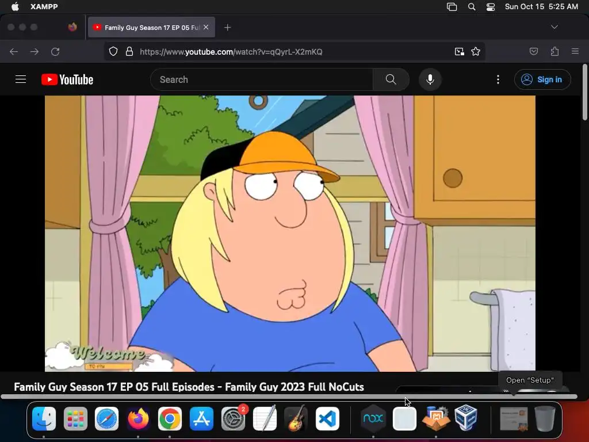Viewport: 589px width, 442px height.
Task: Click the page vertical scrollbar
Action: 585,93
